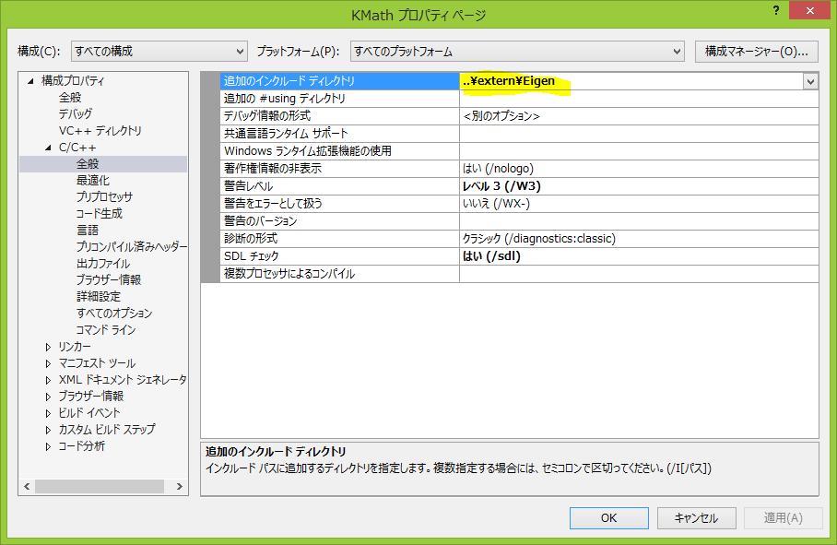This screenshot has height=545, width=837.
Task: Expand the top-level ブラウザー情報 node
Action: point(48,397)
